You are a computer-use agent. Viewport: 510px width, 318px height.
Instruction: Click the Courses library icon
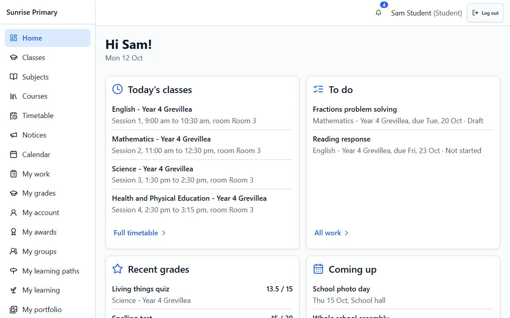14,96
